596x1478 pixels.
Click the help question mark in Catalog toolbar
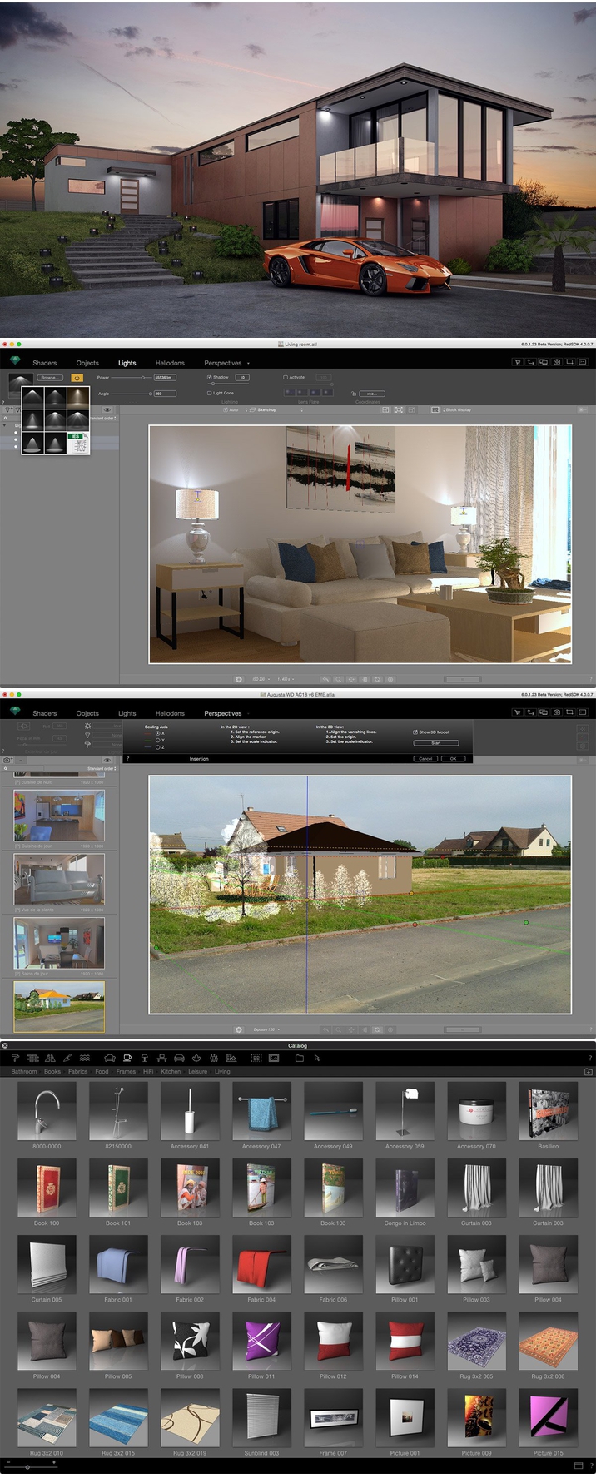[x=590, y=1058]
